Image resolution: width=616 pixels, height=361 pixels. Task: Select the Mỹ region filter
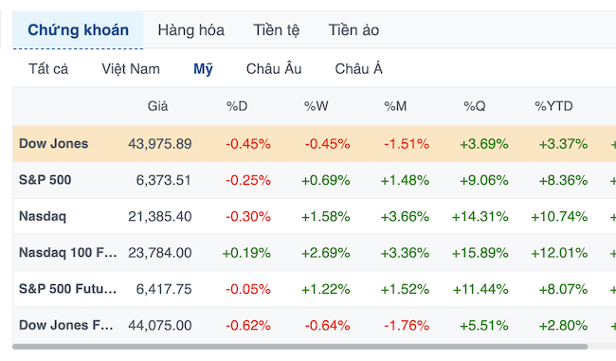pos(203,69)
